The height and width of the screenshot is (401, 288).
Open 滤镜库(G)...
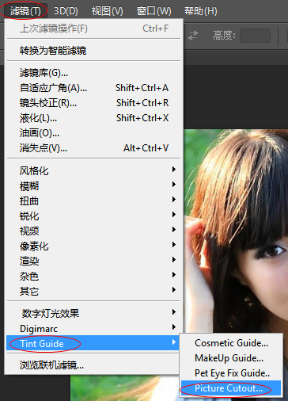click(93, 73)
